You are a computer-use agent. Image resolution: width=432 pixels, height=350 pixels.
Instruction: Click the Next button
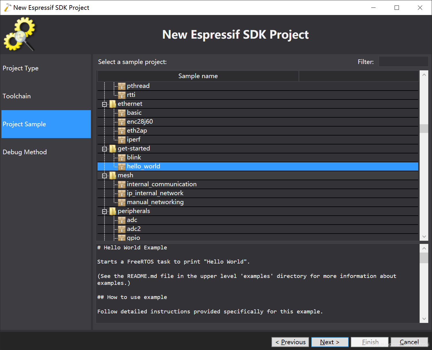330,342
